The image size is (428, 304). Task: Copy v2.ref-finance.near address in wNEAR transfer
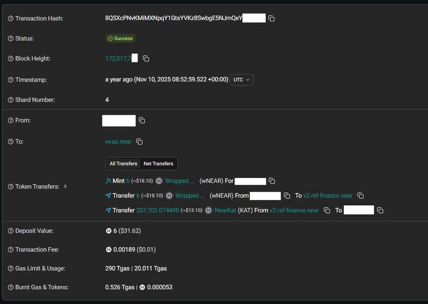(x=360, y=196)
